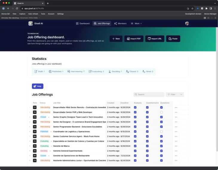Open three-dot menu for Desarrollador Senior PHP row
Image resolution: width=218 pixels, height=170 pixels.
[x=176, y=112]
